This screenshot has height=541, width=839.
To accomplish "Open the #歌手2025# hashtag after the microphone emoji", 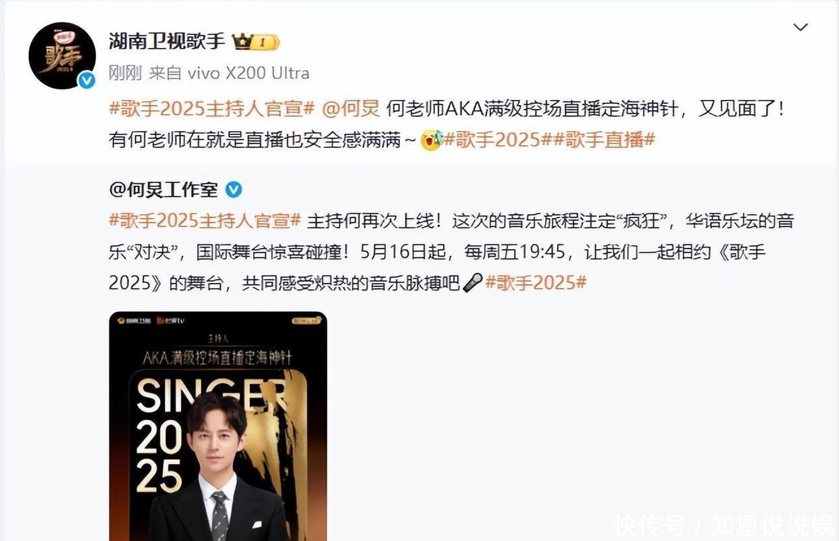I will pos(536,284).
